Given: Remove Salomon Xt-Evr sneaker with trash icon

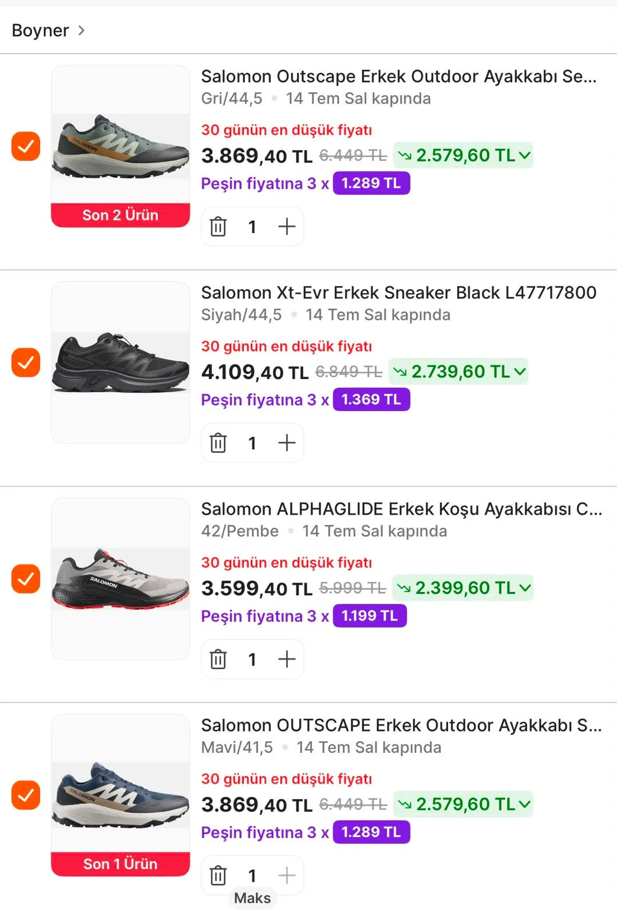Looking at the screenshot, I should (x=218, y=443).
